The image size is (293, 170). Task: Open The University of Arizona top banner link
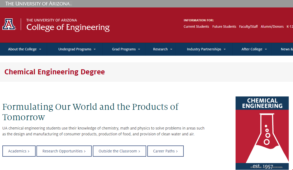click(x=38, y=3)
